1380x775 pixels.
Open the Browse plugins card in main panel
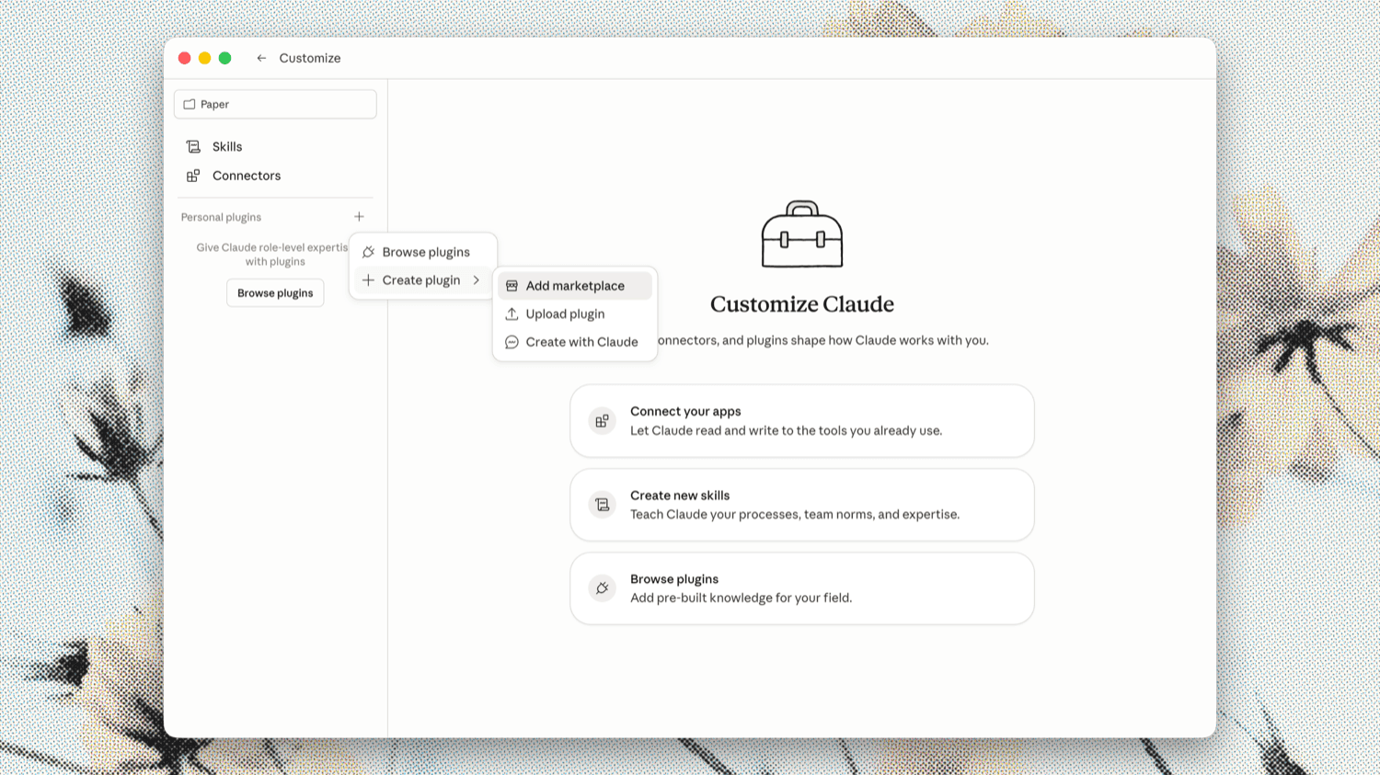point(802,588)
